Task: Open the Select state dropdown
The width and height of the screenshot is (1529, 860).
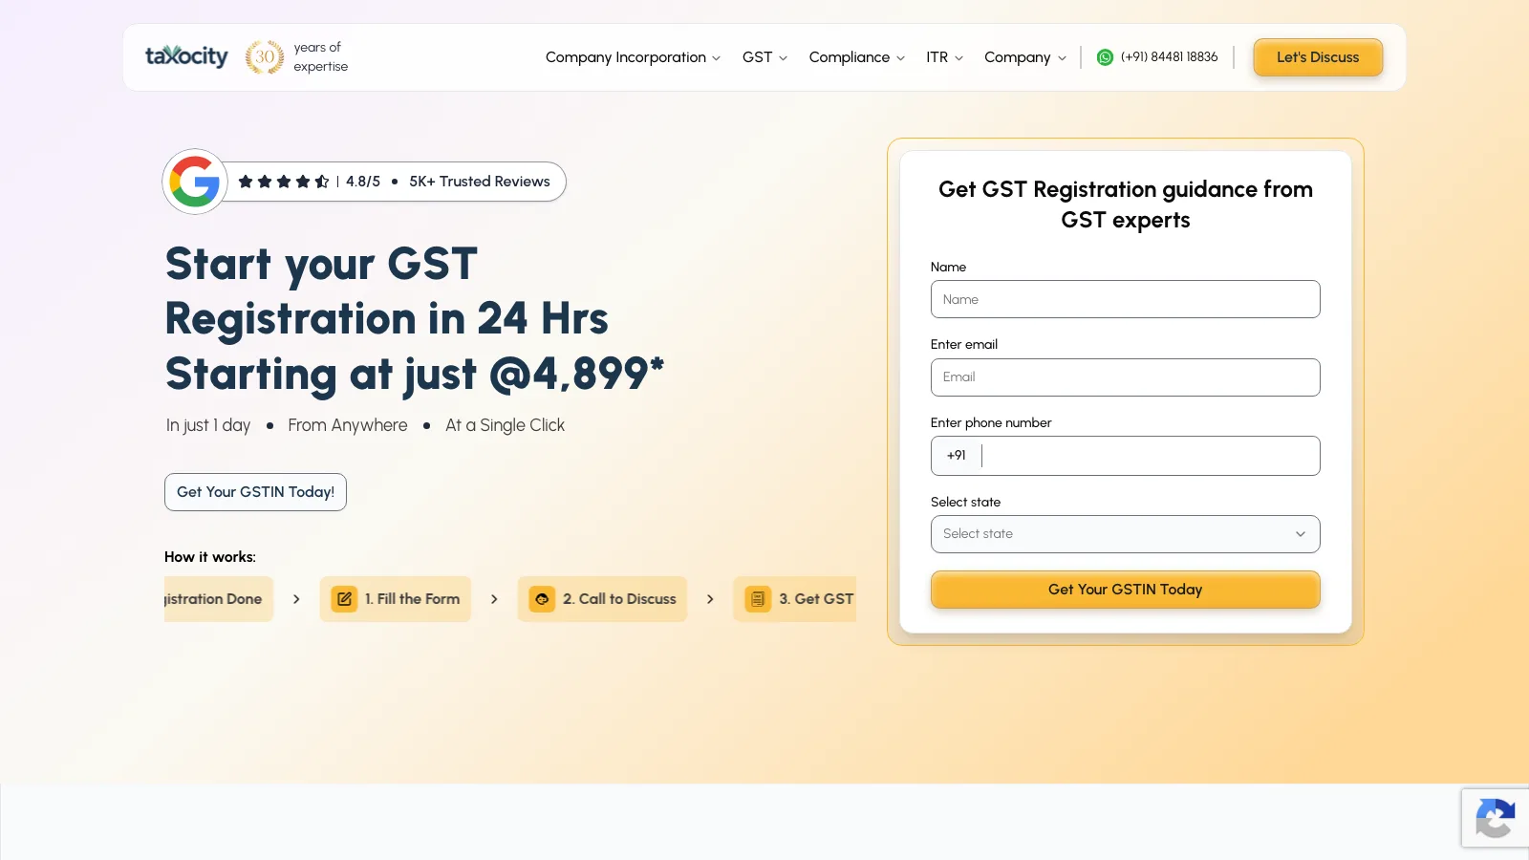Action: [1126, 534]
